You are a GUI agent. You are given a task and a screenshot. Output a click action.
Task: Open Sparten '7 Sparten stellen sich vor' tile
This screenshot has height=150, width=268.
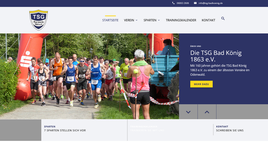[x=84, y=130]
